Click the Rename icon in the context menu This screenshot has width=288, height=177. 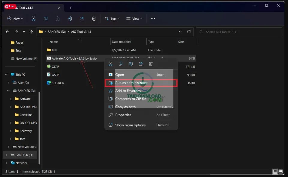click(130, 64)
